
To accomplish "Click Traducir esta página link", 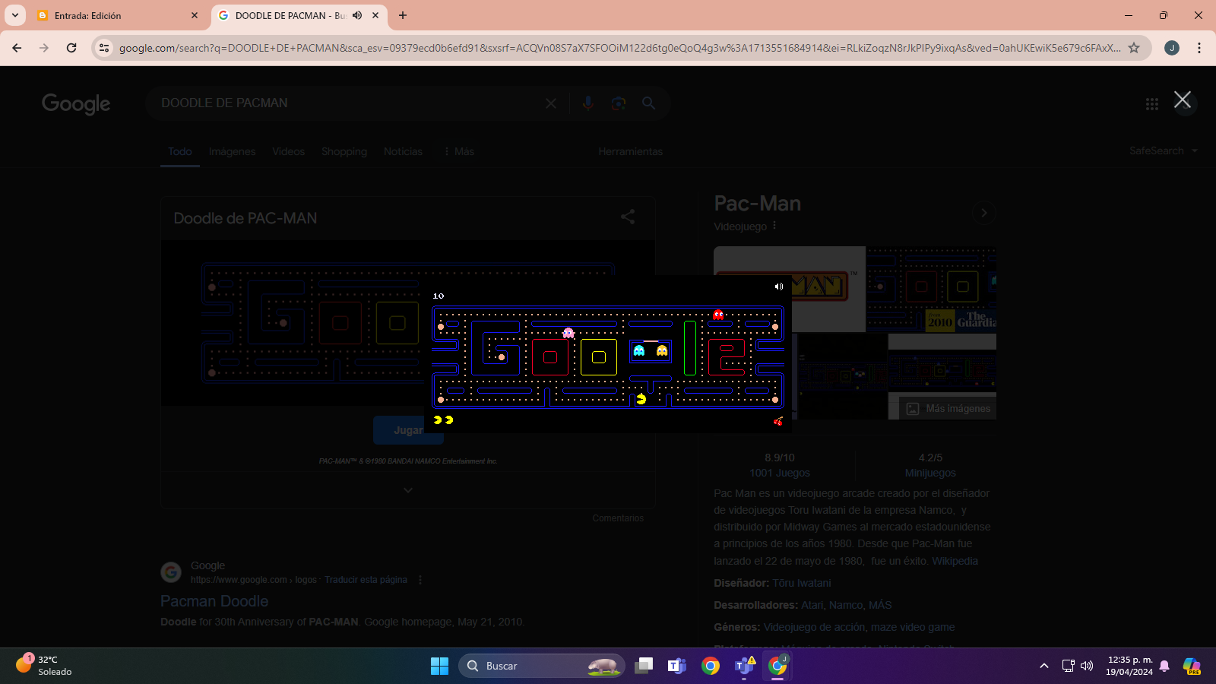I will 366,580.
